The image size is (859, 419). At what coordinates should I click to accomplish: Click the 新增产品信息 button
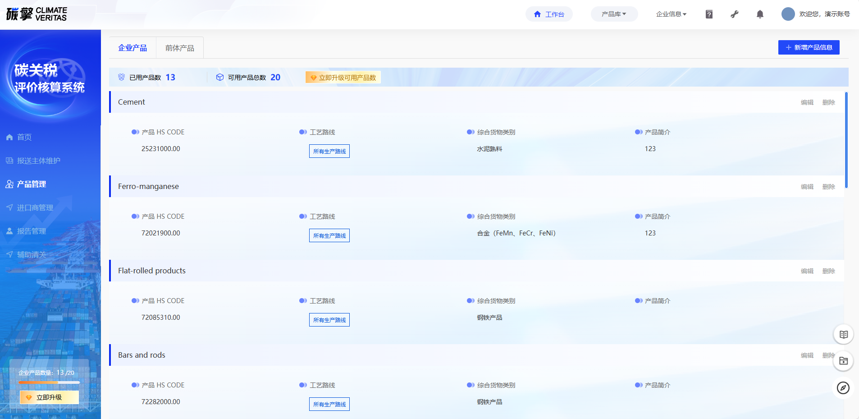809,47
